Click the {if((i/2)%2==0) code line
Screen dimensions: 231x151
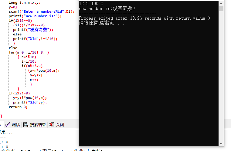click(29, 25)
